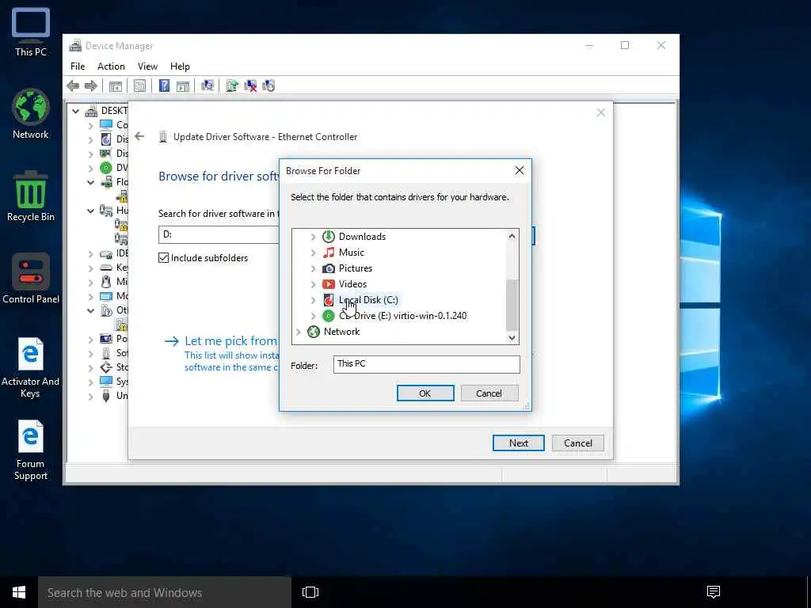Toggle the Include subfolders checkbox
The height and width of the screenshot is (608, 811).
click(163, 257)
